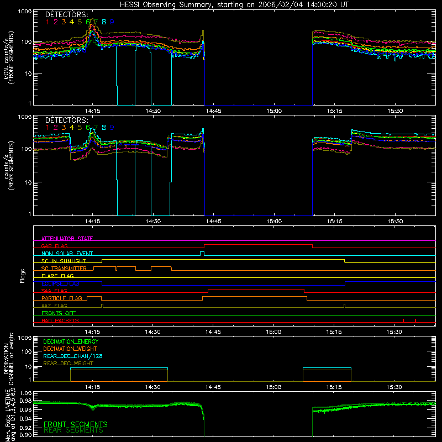The height and width of the screenshot is (442, 442).
Task: Click 'MON. counts/s (FRONT SEGMENTS)' axis title
Action: (x=8, y=57)
